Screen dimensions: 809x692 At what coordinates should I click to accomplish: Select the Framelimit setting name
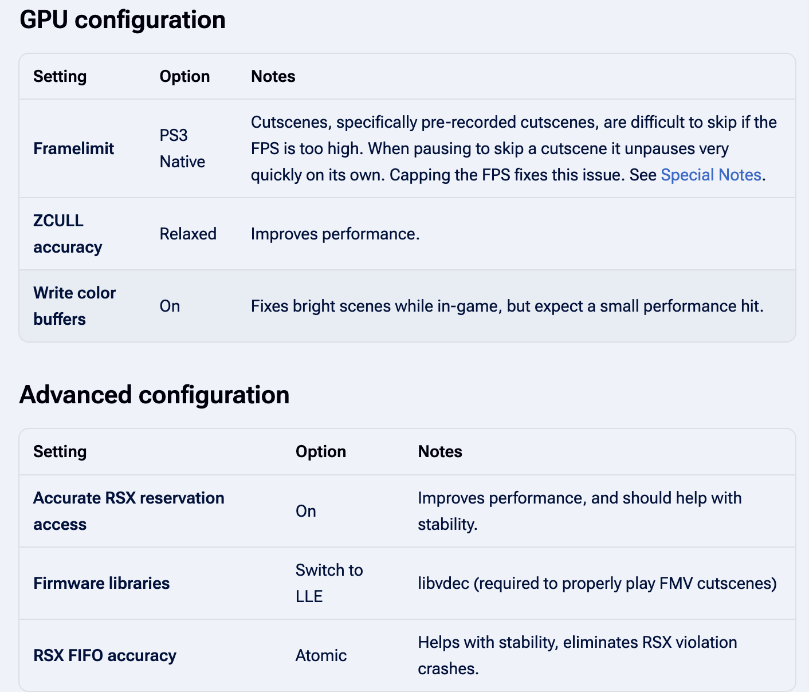pos(74,148)
